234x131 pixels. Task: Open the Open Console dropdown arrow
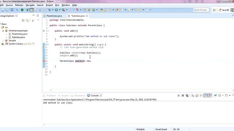[230, 95]
